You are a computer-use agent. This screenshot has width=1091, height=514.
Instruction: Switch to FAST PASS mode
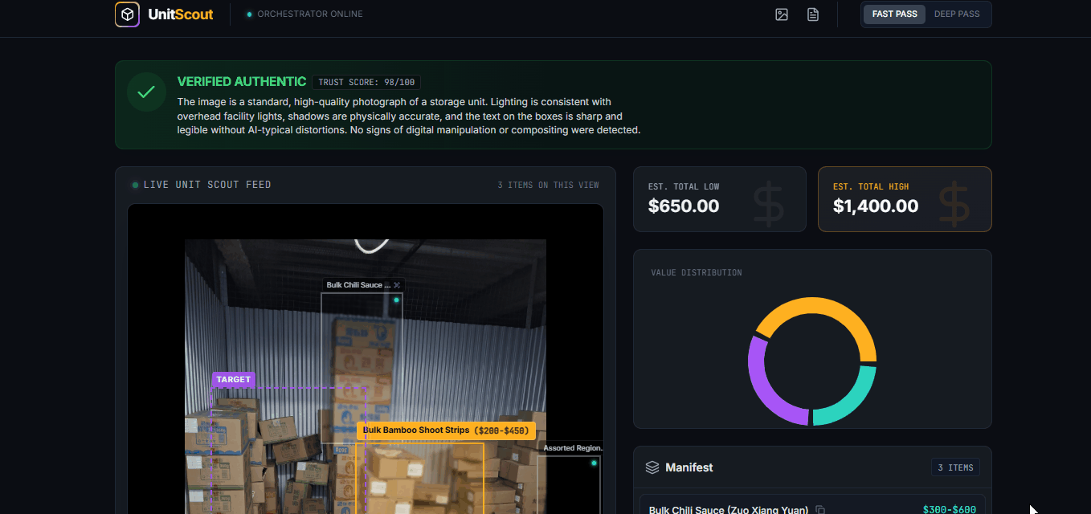click(895, 14)
